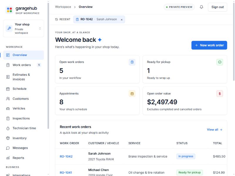This screenshot has height=176, width=235.
Task: Open work order RO-1042 link
Action: [x=66, y=157]
